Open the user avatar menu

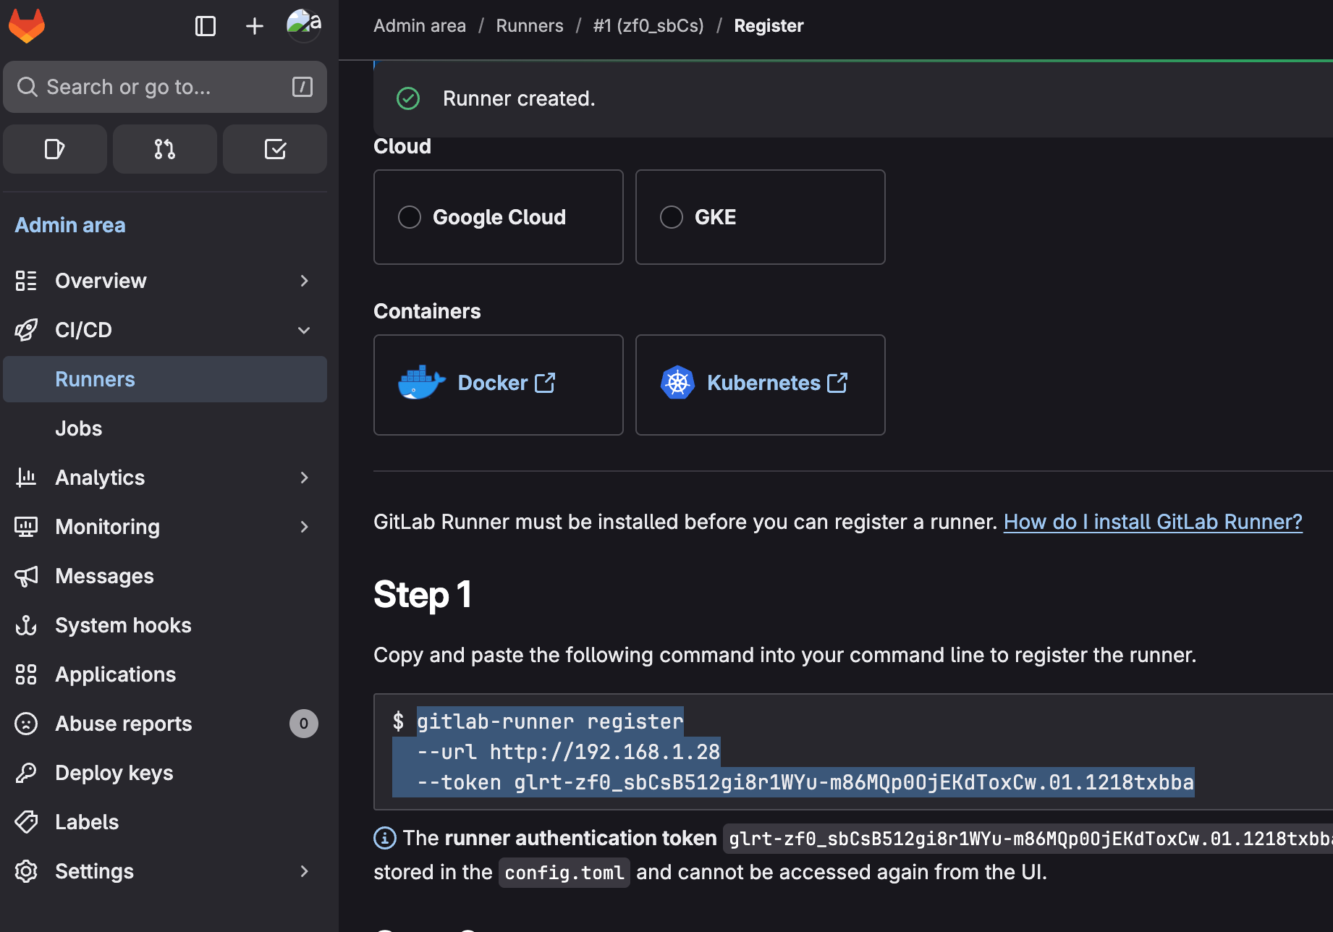[304, 26]
